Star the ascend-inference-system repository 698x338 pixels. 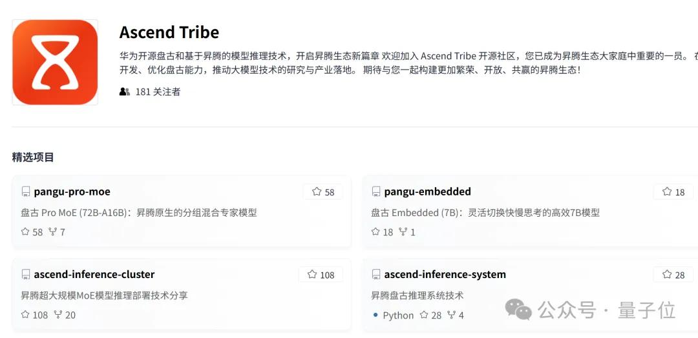673,275
